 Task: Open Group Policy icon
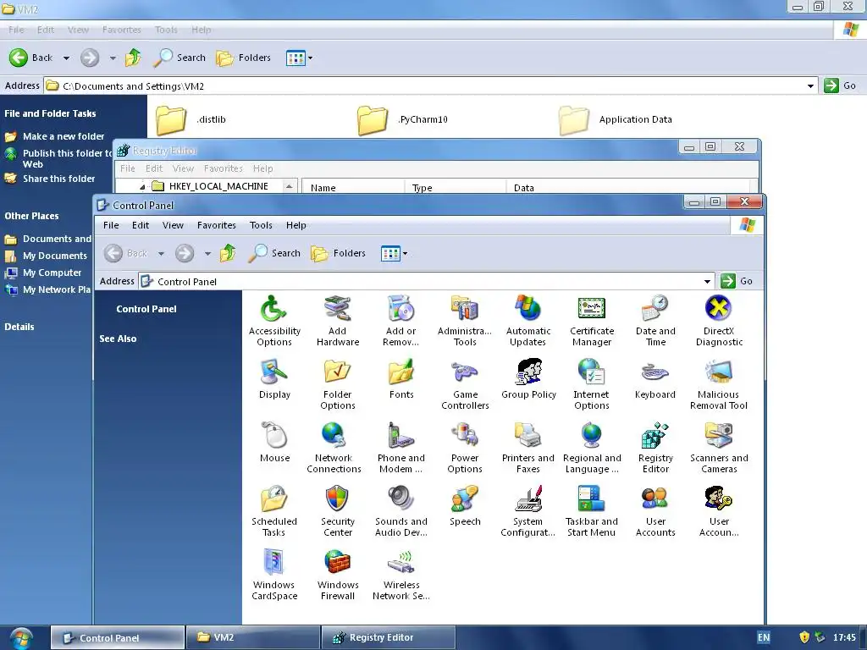(528, 379)
